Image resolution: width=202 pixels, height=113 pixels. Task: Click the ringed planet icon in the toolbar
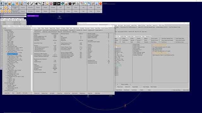66,3
